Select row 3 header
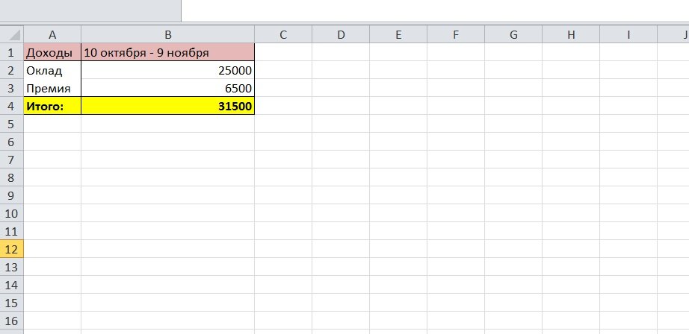This screenshot has width=689, height=334. click(11, 88)
